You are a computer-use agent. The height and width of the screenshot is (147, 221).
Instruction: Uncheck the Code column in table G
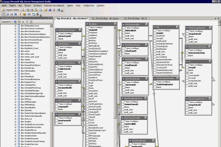[x=187, y=72]
